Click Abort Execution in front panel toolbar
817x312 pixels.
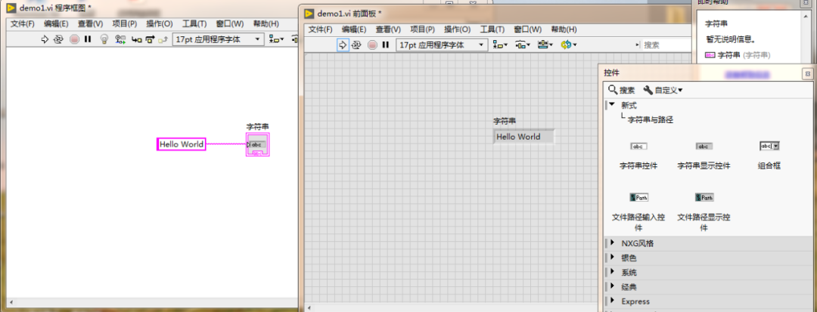372,45
